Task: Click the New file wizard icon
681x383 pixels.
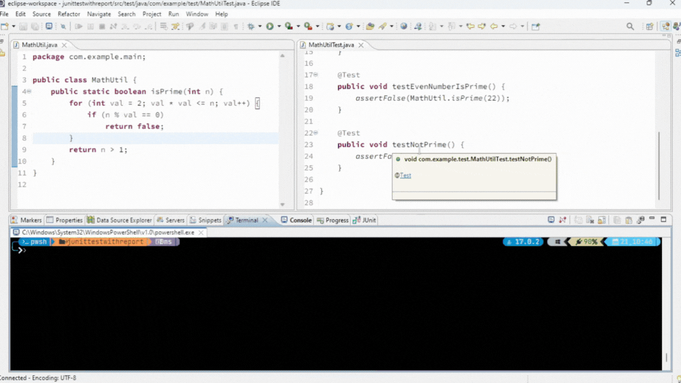Action: (5, 26)
